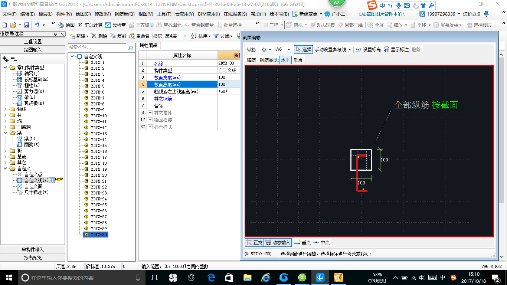
Task: Open the 钢筋量(Q) menu
Action: pyautogui.click(x=124, y=14)
